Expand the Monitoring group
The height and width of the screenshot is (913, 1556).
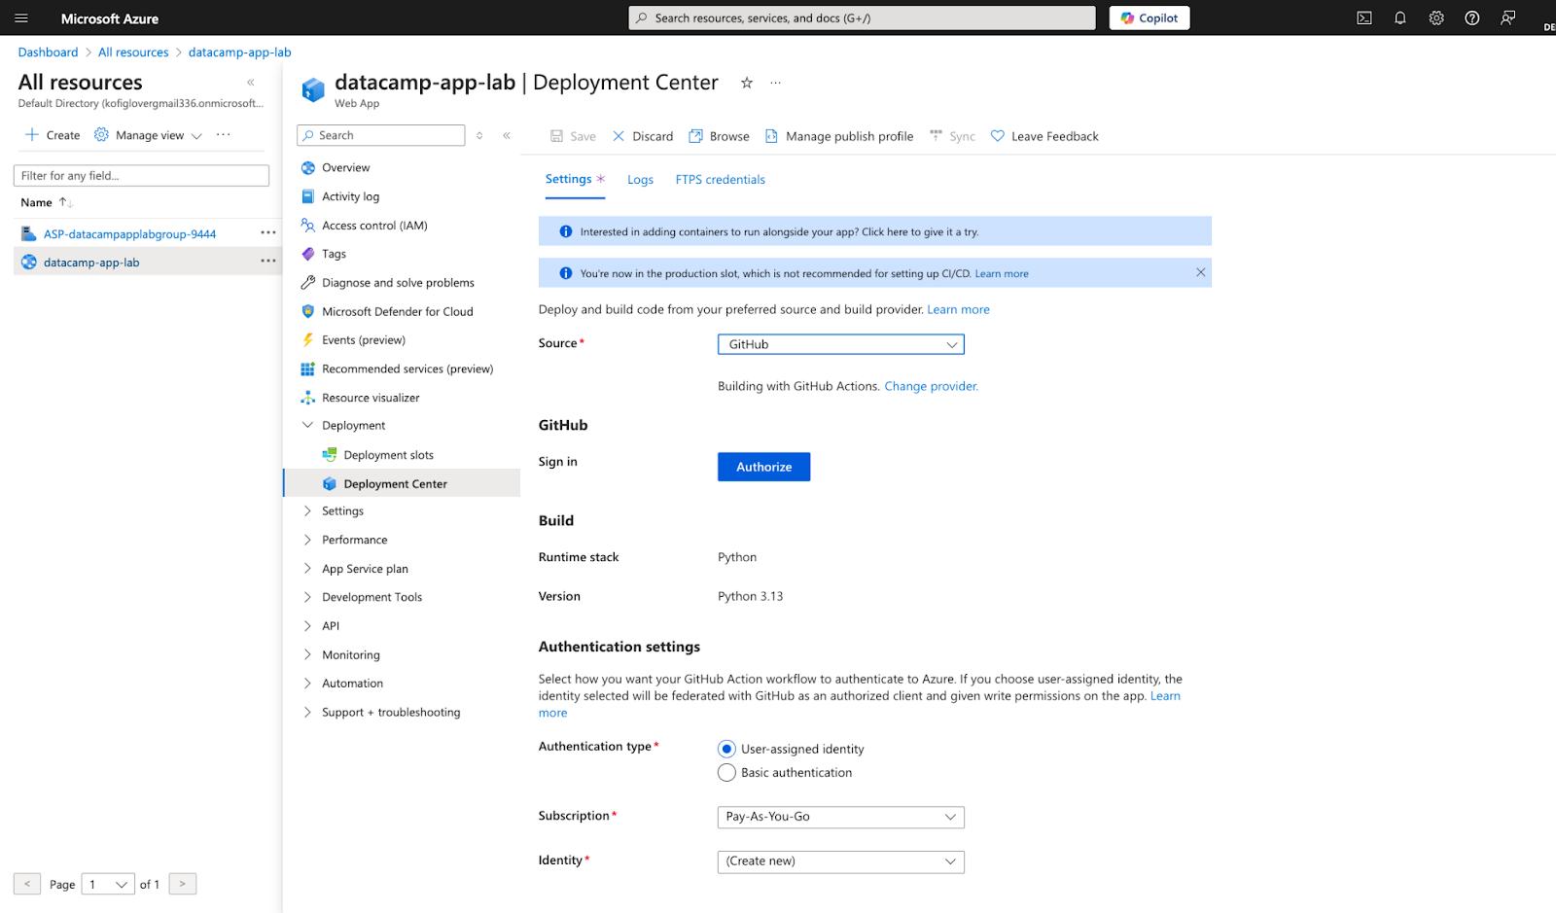tap(307, 654)
